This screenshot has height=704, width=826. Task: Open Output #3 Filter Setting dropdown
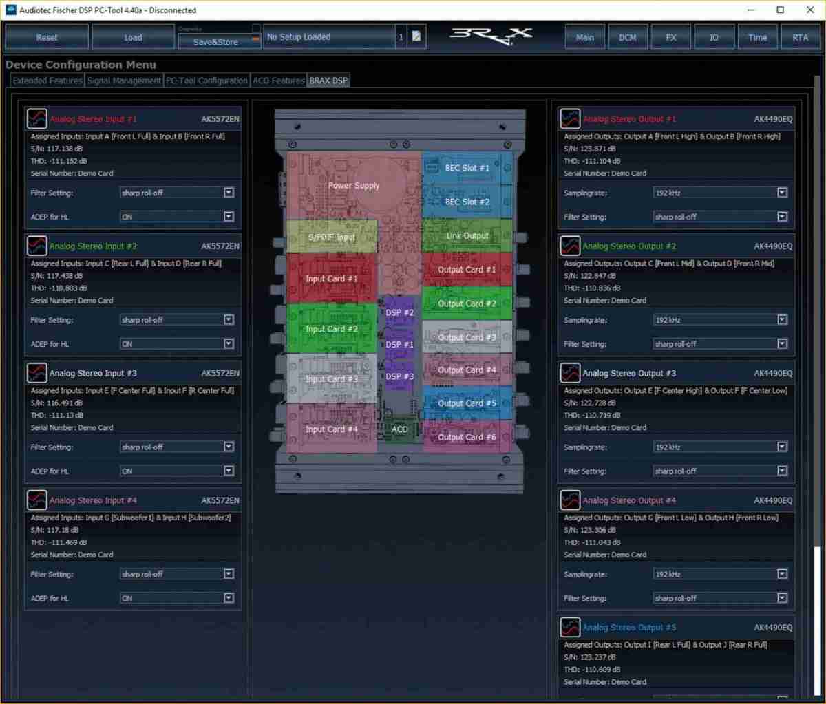(x=721, y=471)
